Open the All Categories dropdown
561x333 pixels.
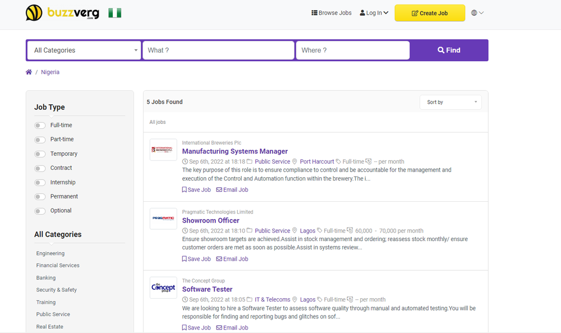pos(83,50)
